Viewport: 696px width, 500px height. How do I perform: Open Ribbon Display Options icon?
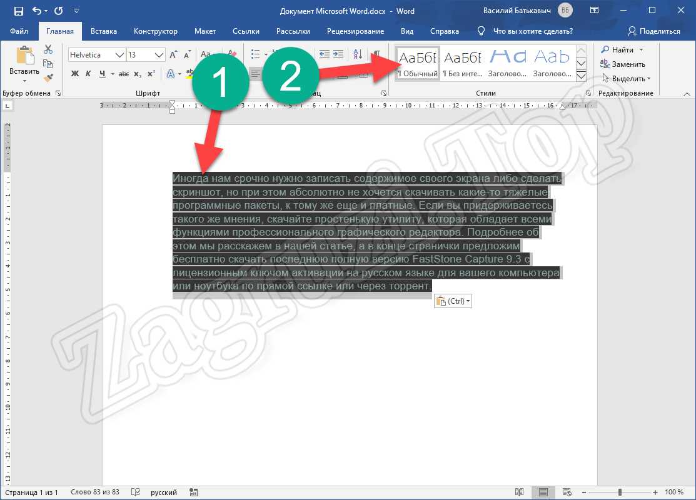(594, 11)
